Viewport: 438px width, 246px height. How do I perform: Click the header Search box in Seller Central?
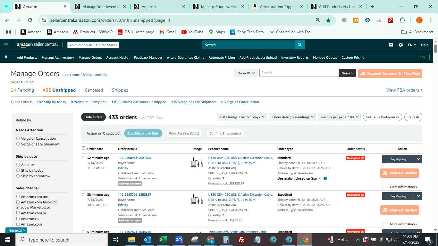(248, 45)
